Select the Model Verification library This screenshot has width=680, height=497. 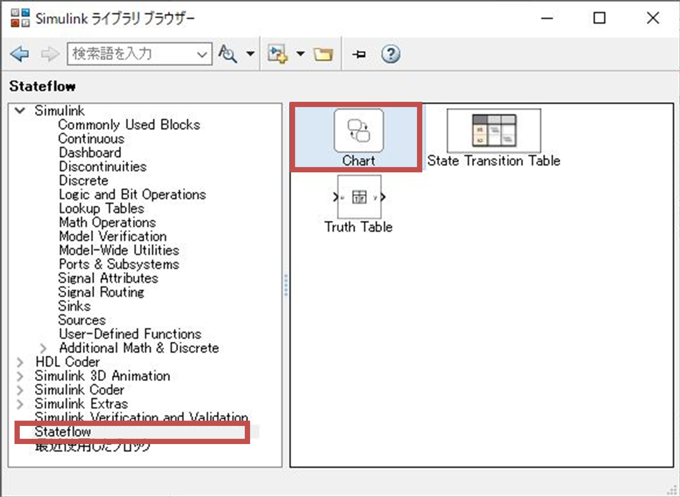pos(113,236)
